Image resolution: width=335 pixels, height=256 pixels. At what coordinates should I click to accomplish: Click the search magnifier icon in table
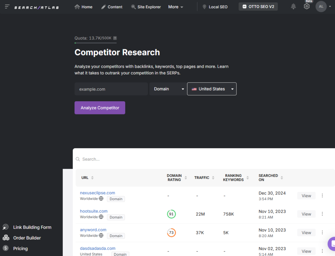(78, 159)
